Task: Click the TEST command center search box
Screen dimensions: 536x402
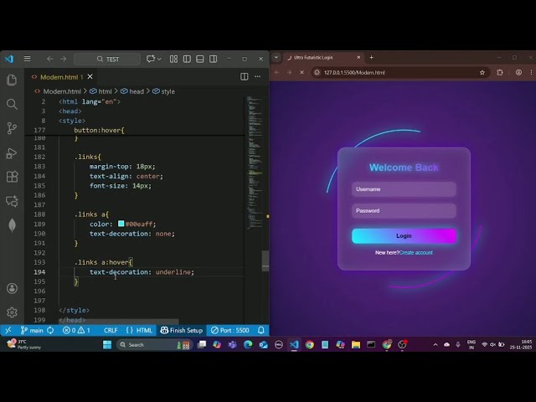Action: coord(107,59)
